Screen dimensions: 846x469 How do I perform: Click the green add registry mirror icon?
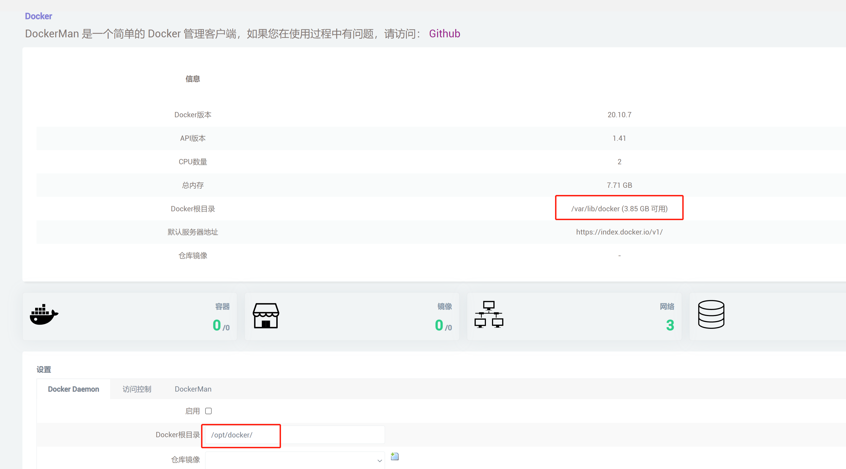pos(394,456)
